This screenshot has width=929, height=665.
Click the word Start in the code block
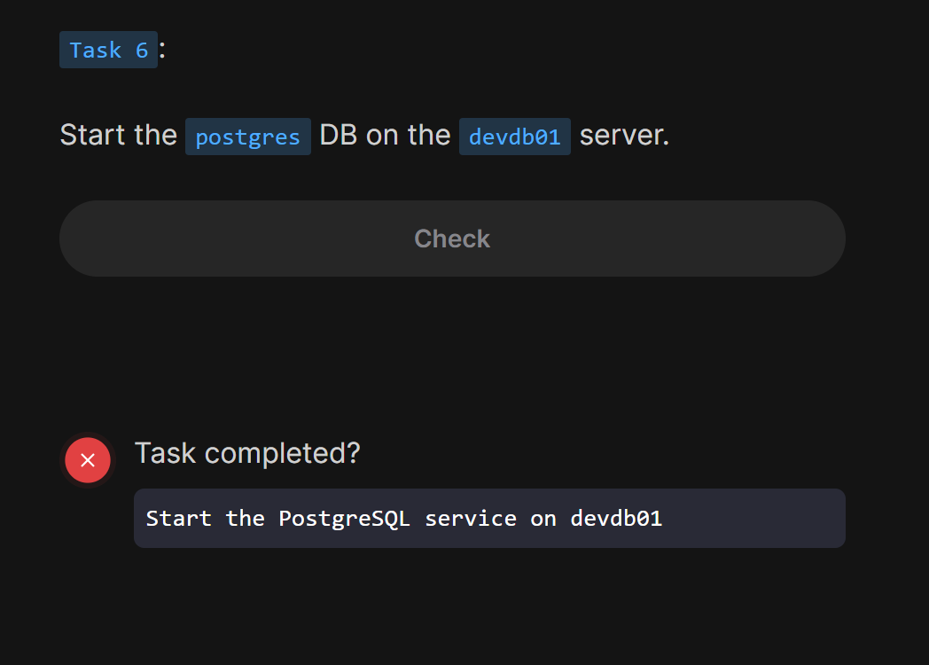click(x=178, y=518)
